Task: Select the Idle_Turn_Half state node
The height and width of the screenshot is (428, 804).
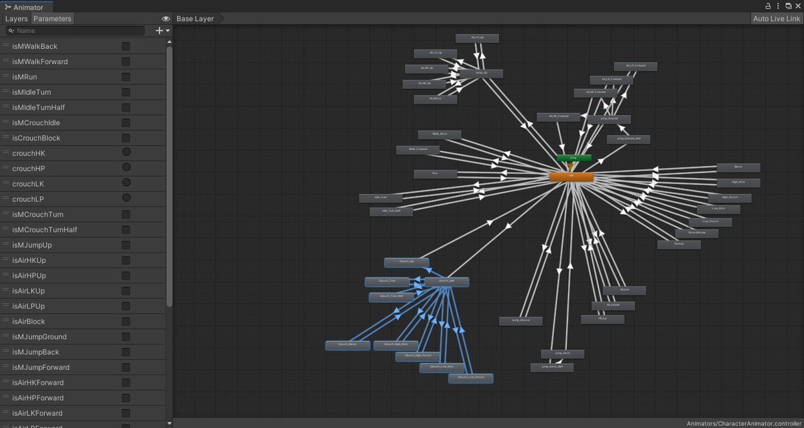Action: (391, 211)
